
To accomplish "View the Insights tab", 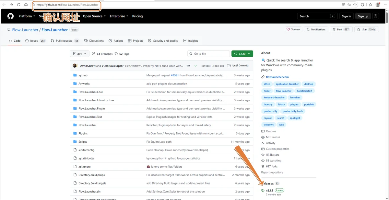I will (191, 41).
